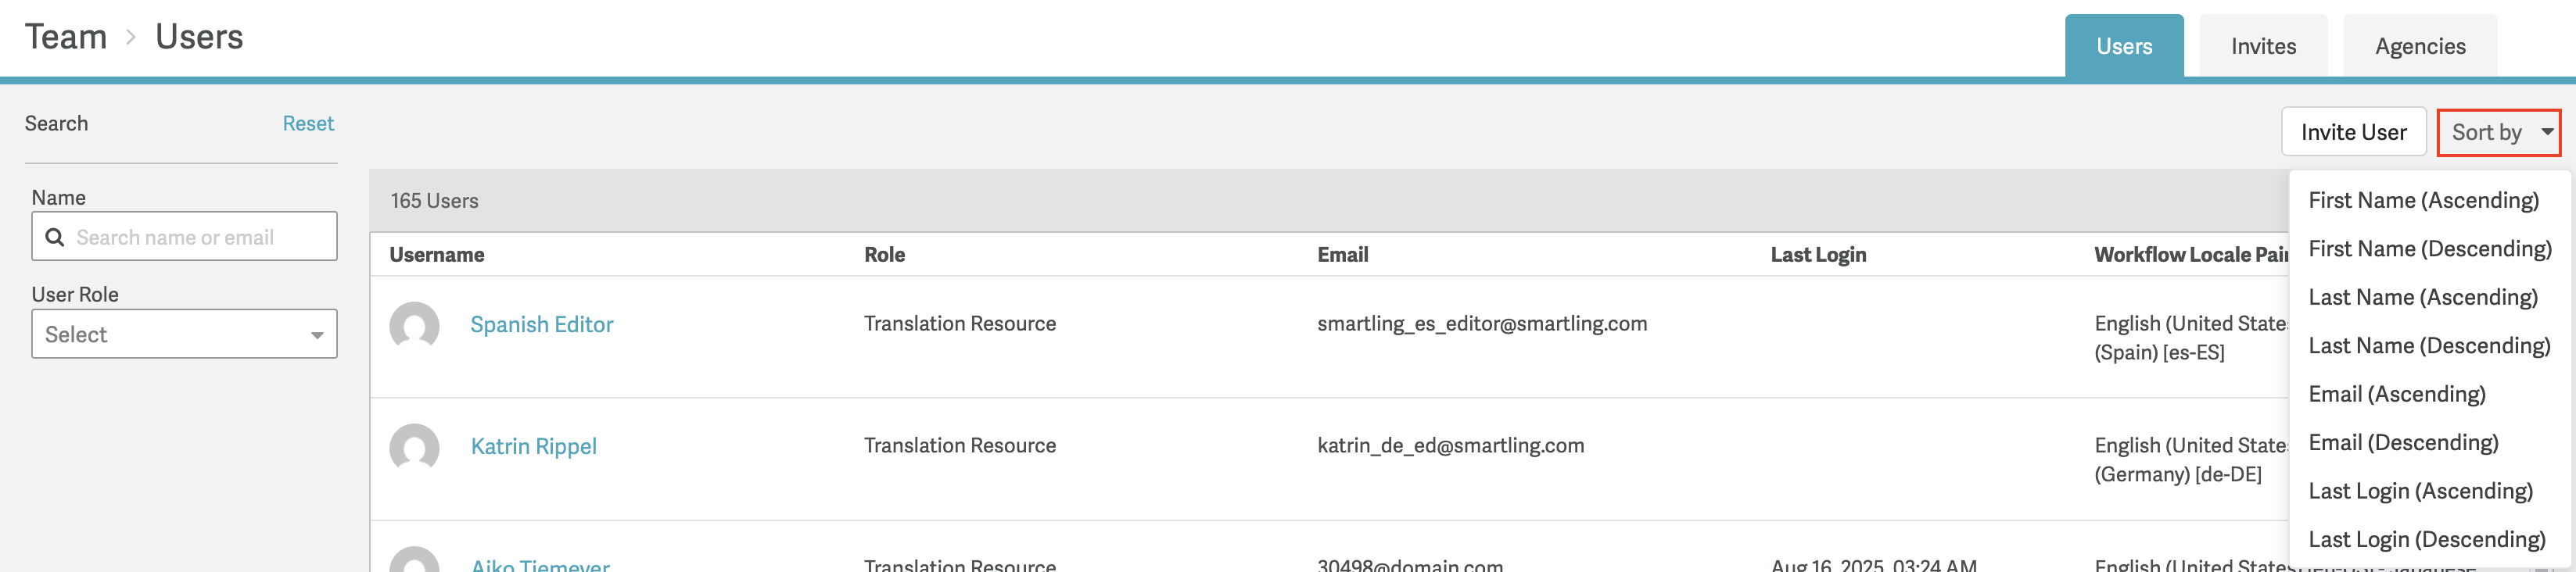
Task: Reset the search filters
Action: pyautogui.click(x=308, y=123)
